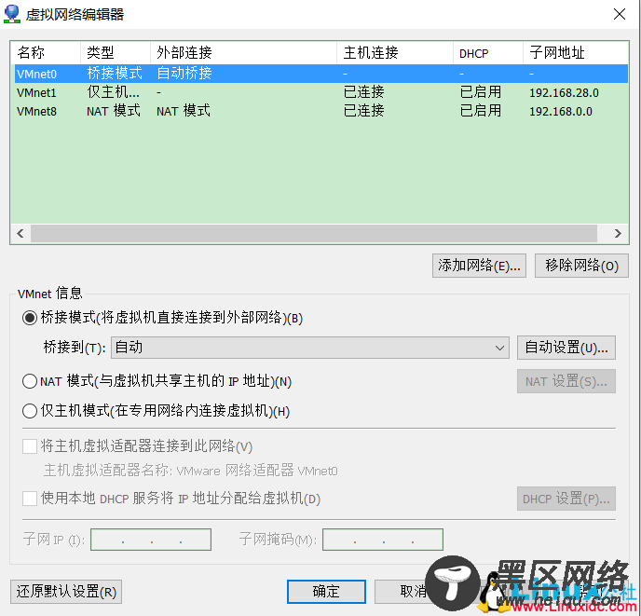Check 将主机虚拟适配器连接到此网络 checkbox
This screenshot has width=641, height=616.
pyautogui.click(x=30, y=446)
